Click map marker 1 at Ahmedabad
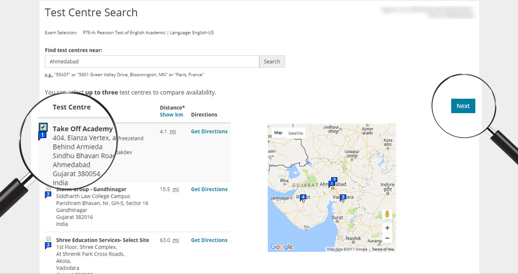This screenshot has width=518, height=274. point(332,184)
